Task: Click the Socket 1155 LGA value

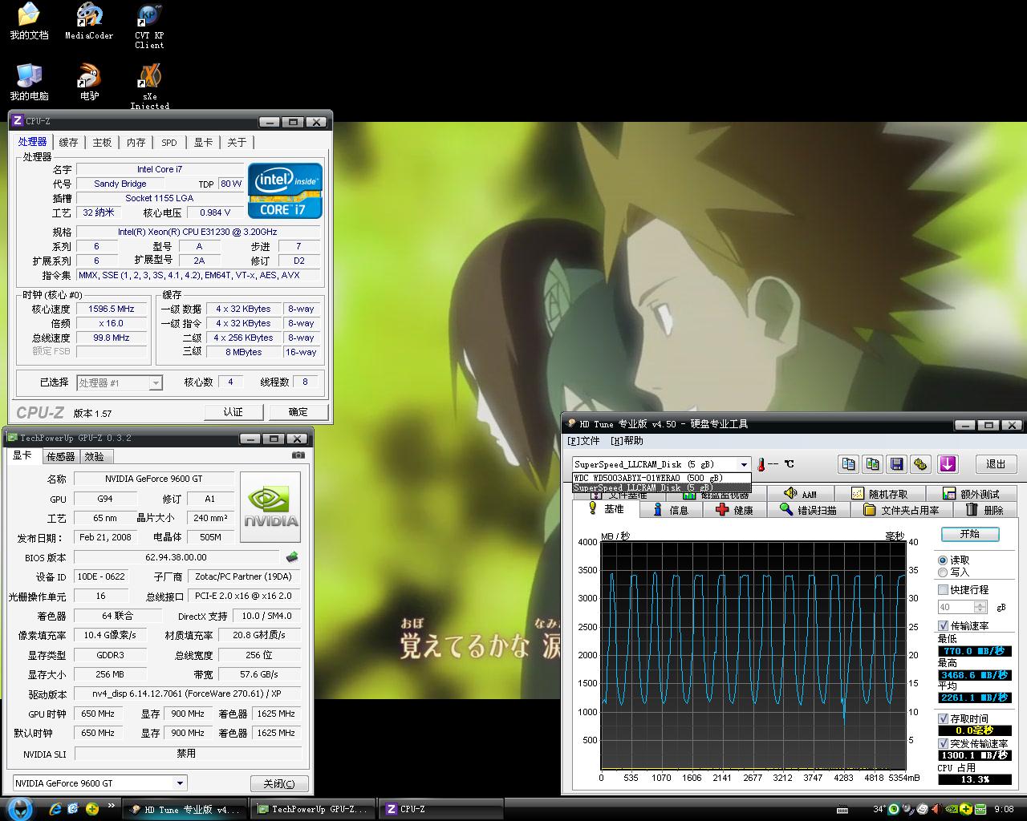Action: point(160,198)
